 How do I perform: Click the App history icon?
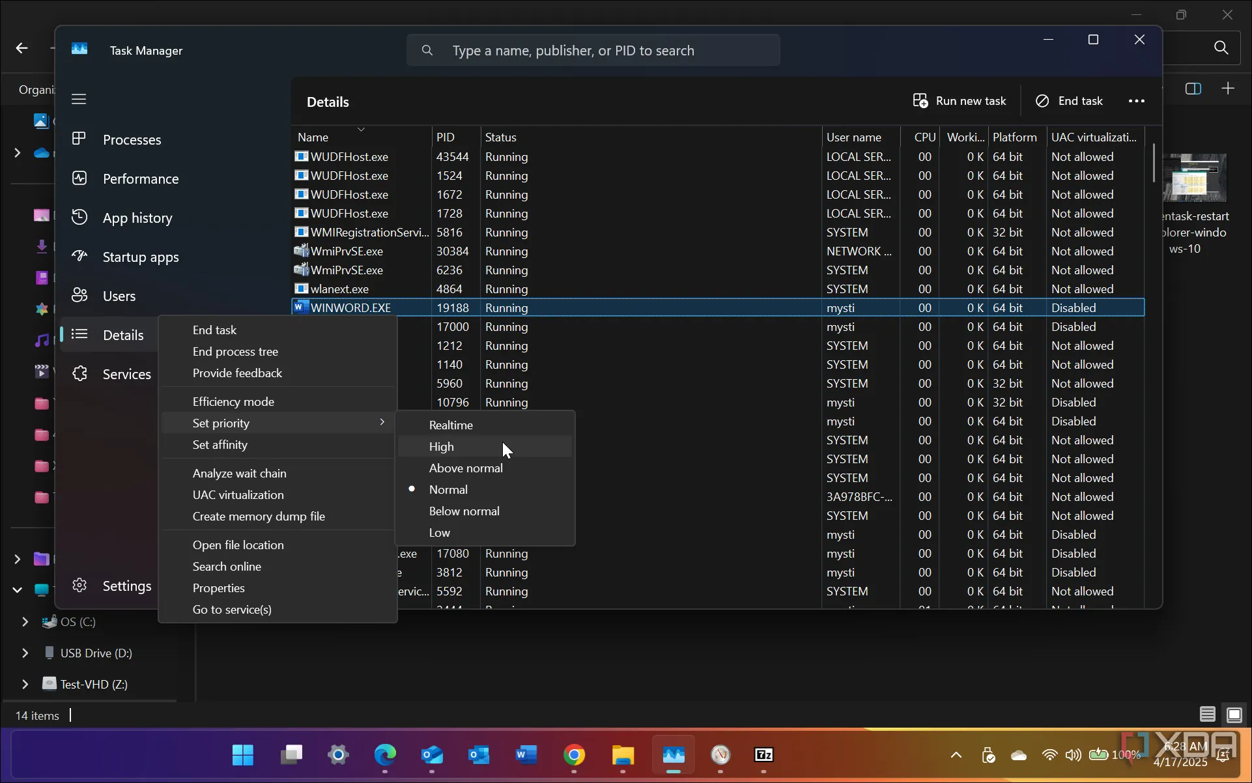coord(79,218)
